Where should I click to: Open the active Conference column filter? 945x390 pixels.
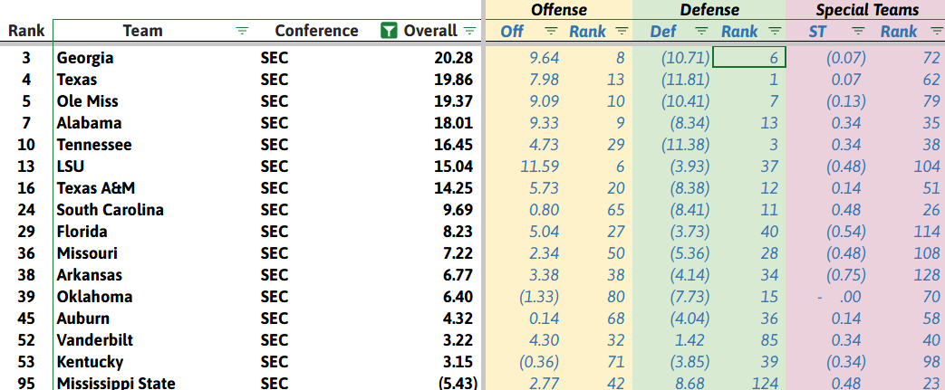[390, 32]
